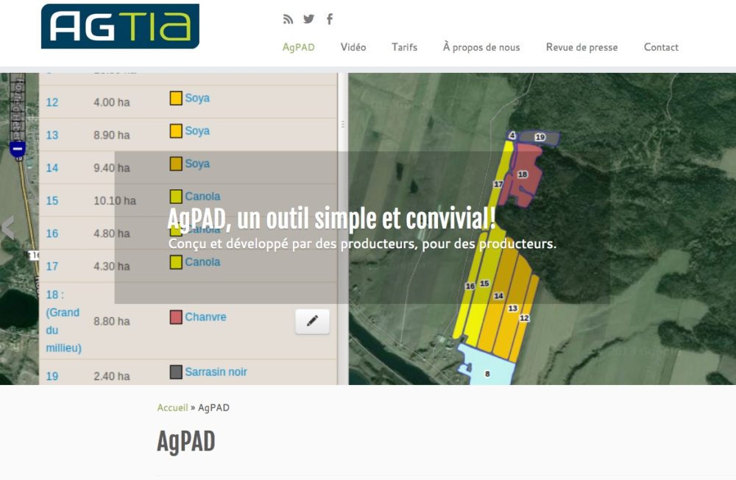Click map marker for field 15

[484, 283]
